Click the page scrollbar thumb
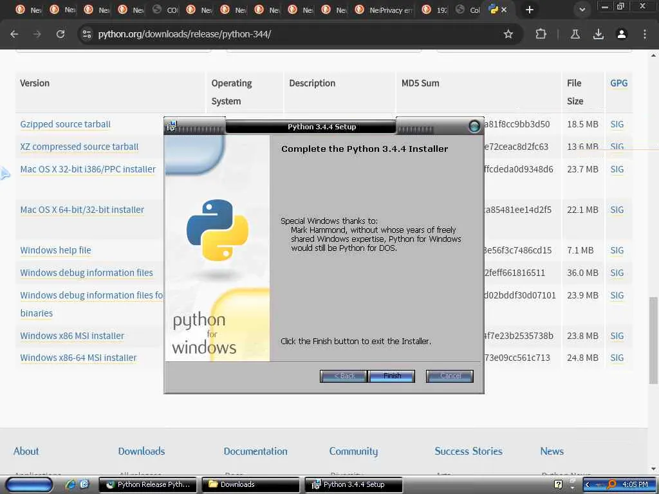Image resolution: width=659 pixels, height=494 pixels. (x=653, y=340)
